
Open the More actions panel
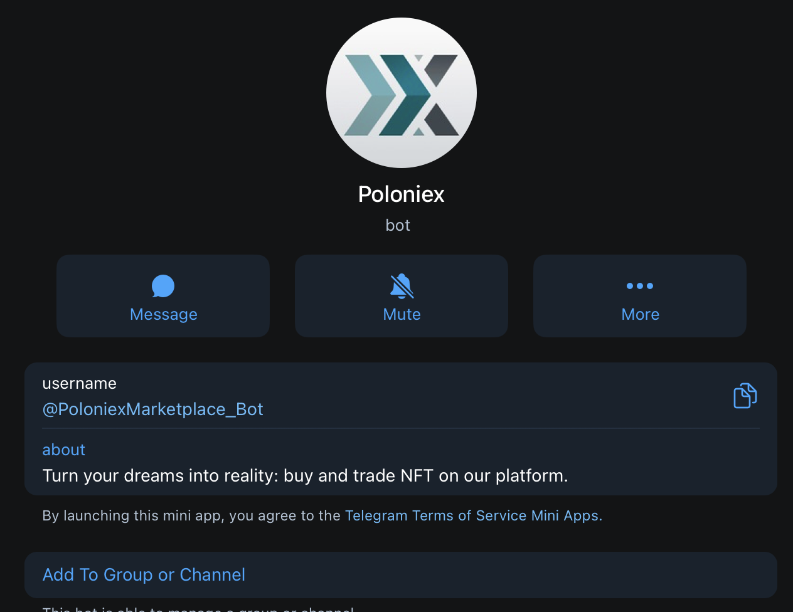point(639,295)
